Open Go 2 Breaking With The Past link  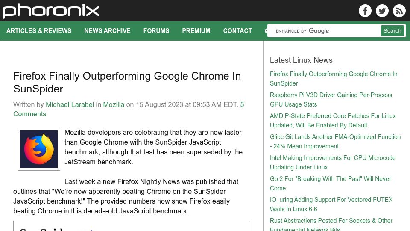[x=331, y=184]
